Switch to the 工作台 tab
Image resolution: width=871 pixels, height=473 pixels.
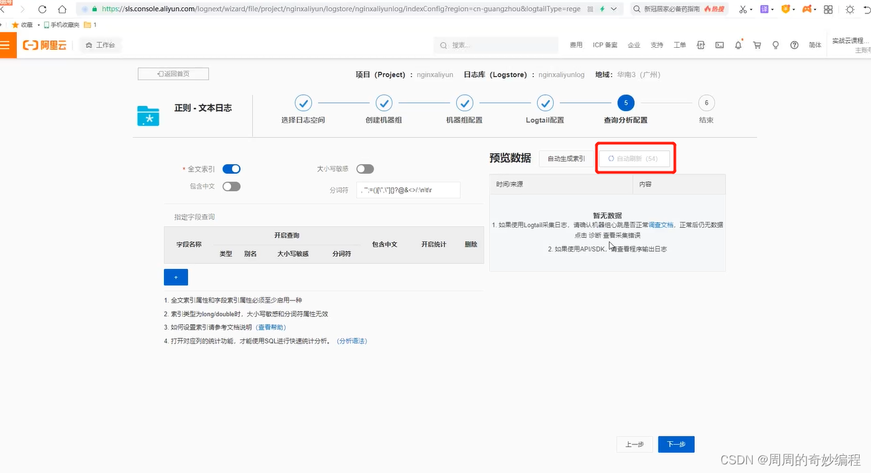point(100,45)
